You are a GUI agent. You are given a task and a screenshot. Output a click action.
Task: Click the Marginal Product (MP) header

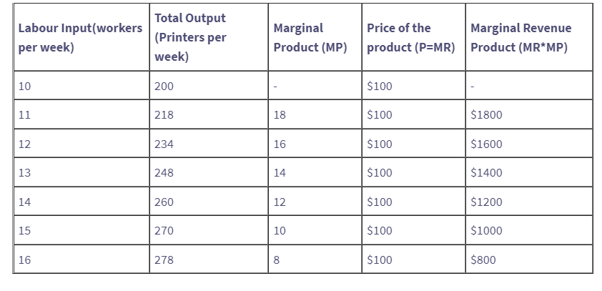coord(299,38)
